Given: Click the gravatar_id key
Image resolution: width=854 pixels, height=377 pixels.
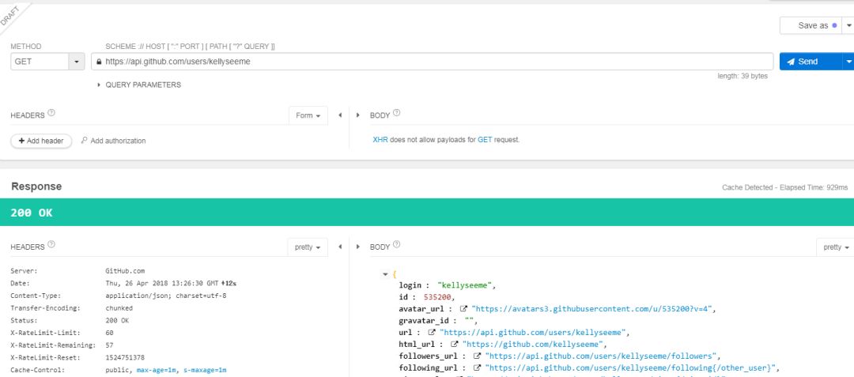Looking at the screenshot, I should (x=424, y=320).
